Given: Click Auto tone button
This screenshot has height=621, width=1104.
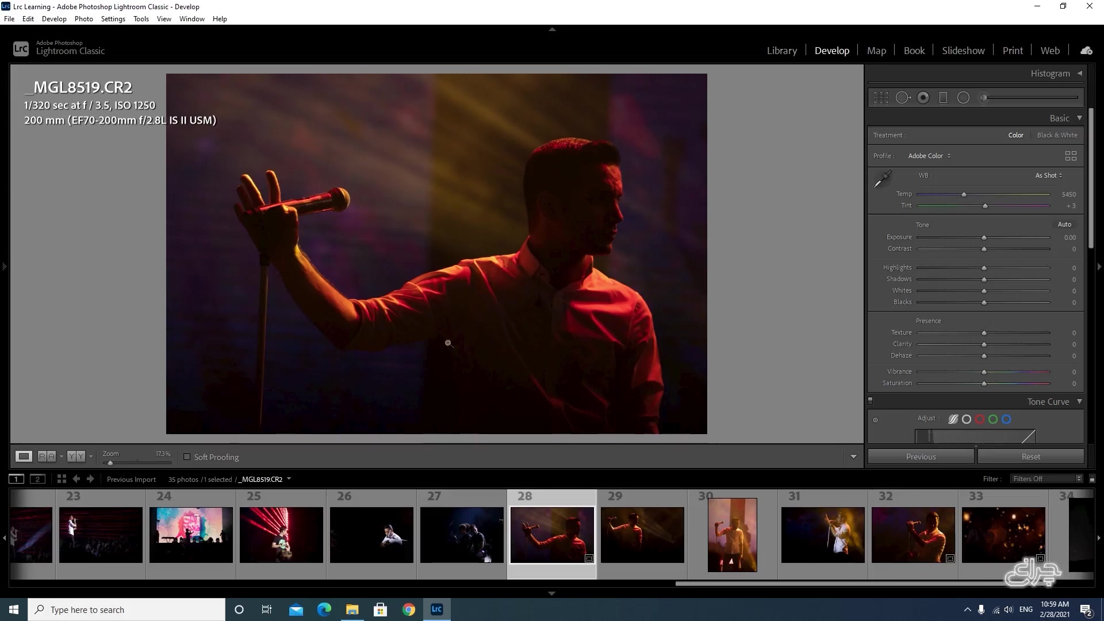Looking at the screenshot, I should (1064, 224).
